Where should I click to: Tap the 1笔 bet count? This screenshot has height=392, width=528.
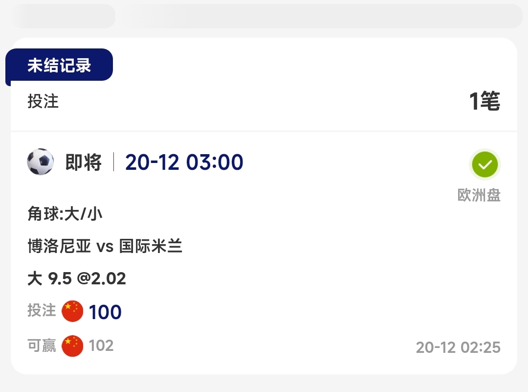[484, 101]
